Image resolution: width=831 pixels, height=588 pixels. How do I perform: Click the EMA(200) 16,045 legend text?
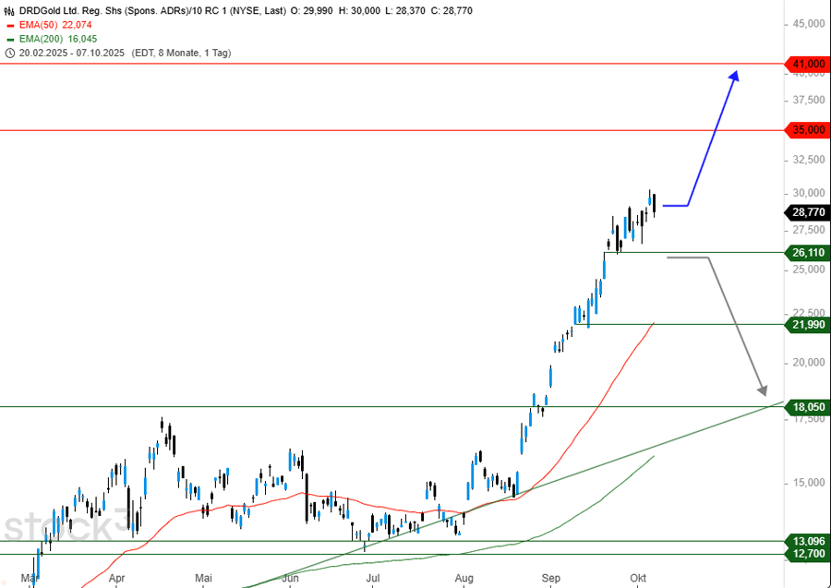pyautogui.click(x=58, y=41)
